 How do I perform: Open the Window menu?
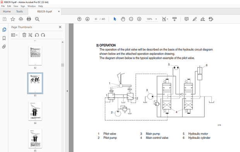click(31, 6)
